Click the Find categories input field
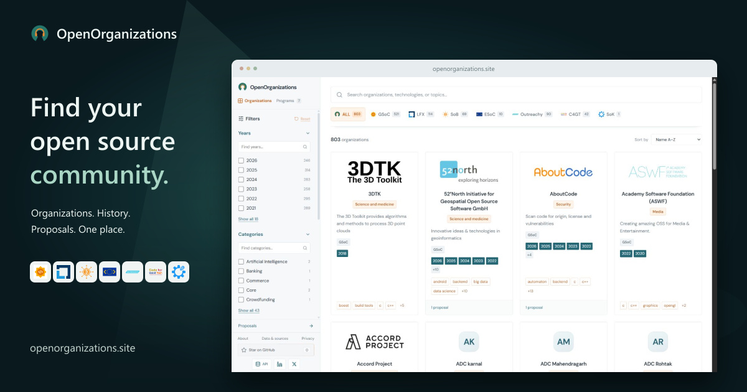Image resolution: width=747 pixels, height=392 pixels. tap(275, 248)
